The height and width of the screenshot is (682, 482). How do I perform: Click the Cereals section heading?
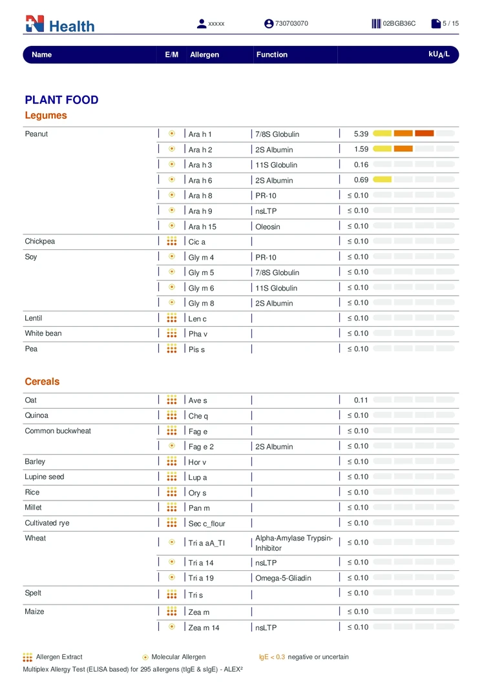pyautogui.click(x=42, y=382)
